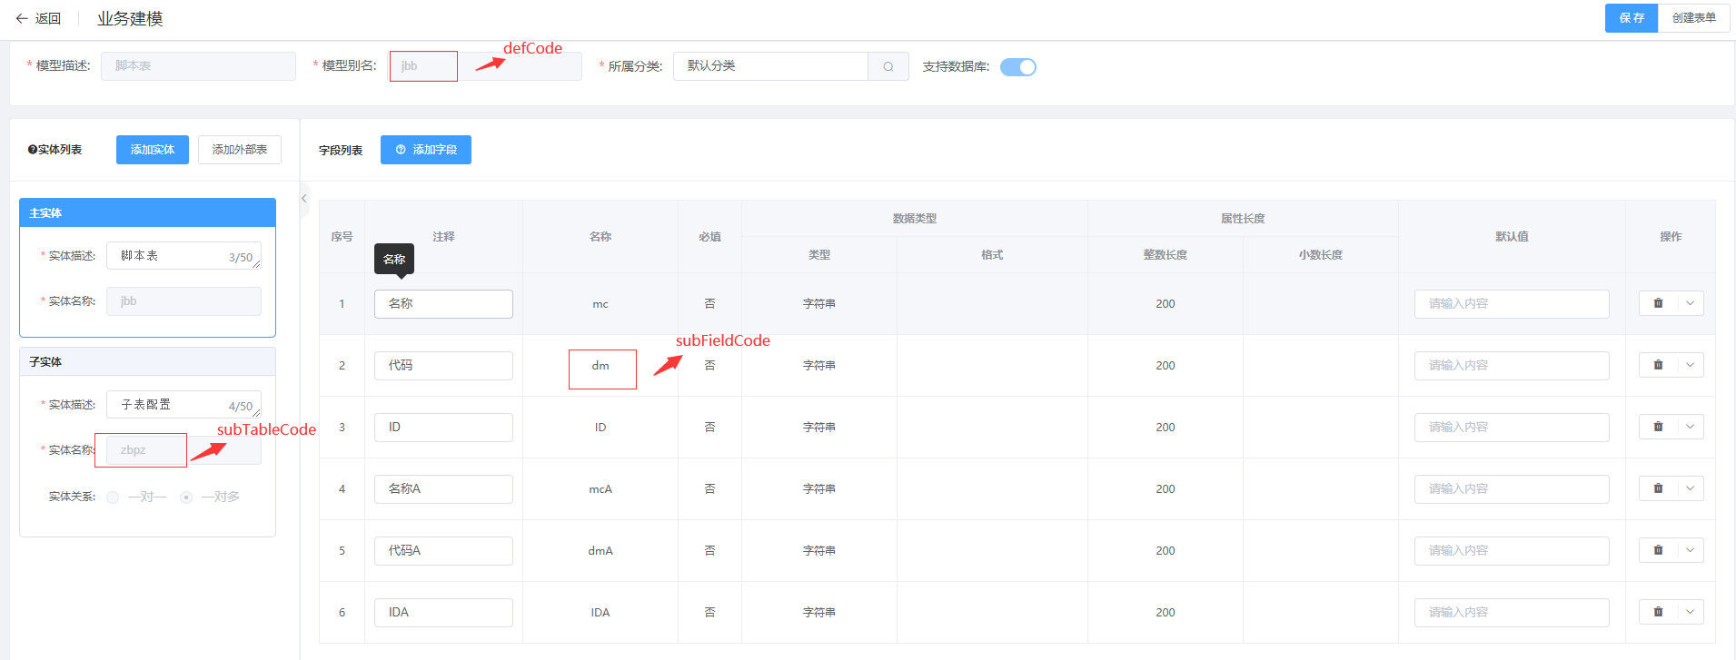The height and width of the screenshot is (660, 1736).
Task: Delete the ID field row using trash icon
Action: coord(1658,427)
